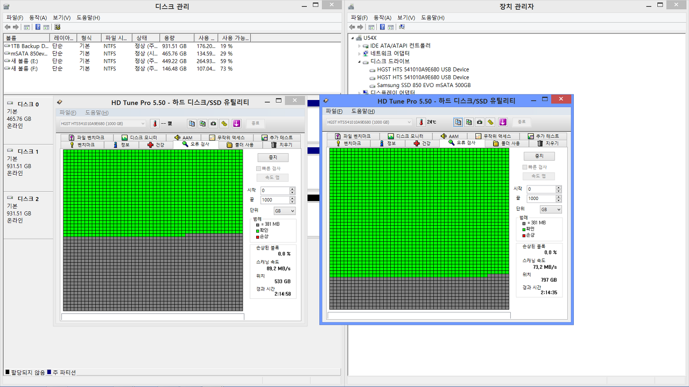This screenshot has height=387, width=689.
Task: Toggle 빠른 검사 checkbox in left HD Tune
Action: 259,169
